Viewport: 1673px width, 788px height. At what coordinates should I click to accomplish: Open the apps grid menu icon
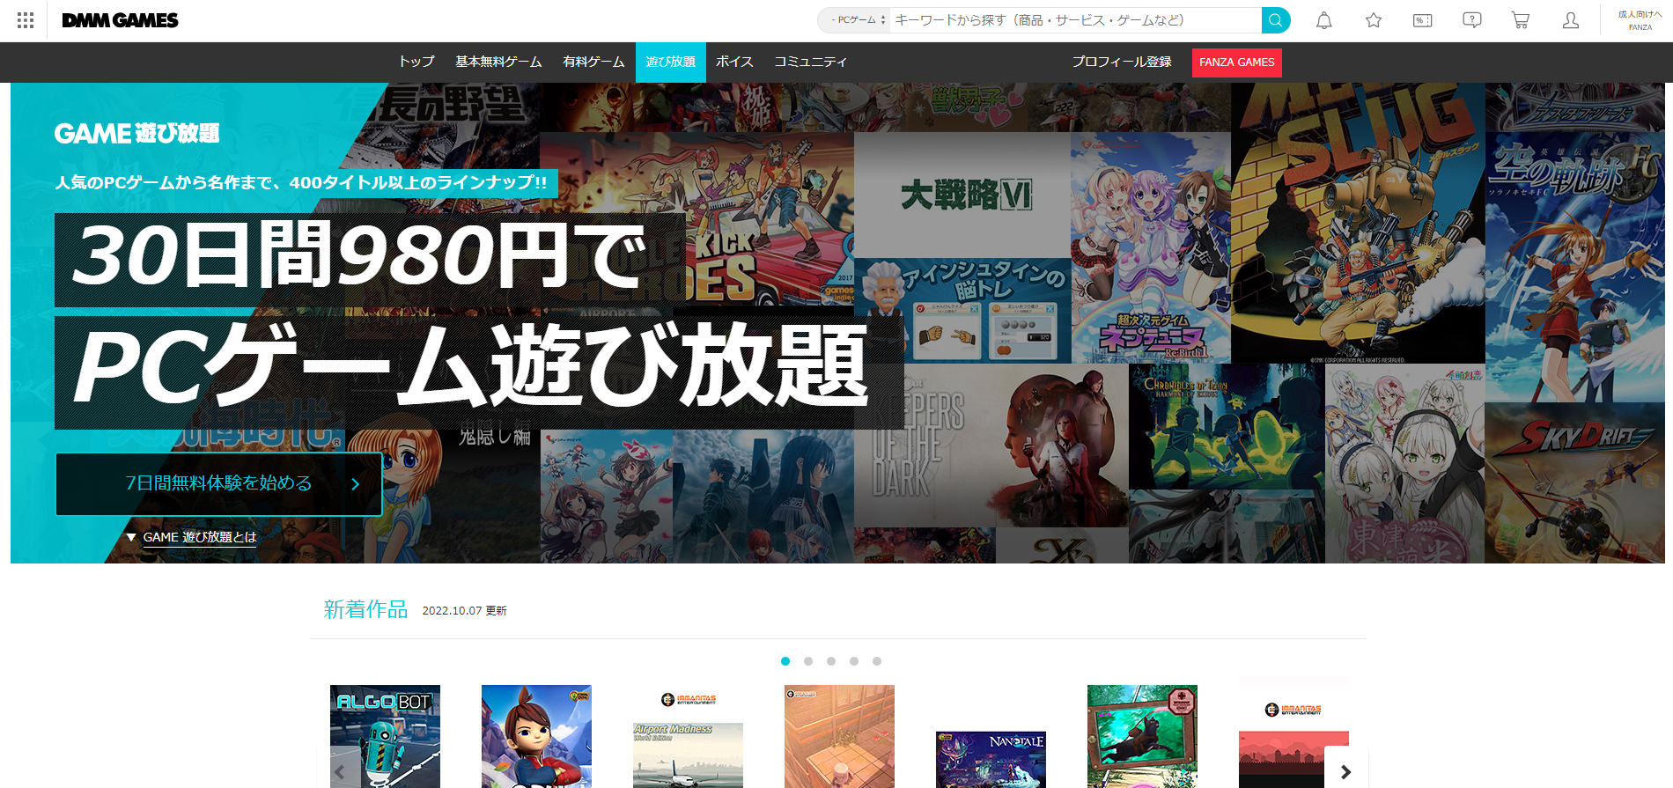point(26,20)
